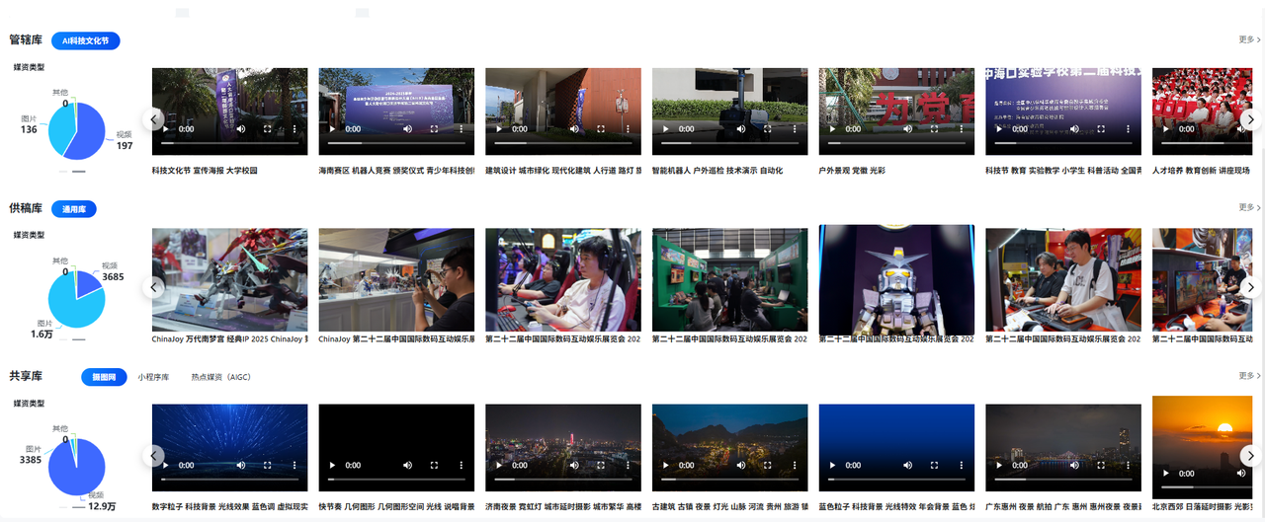
Task: Play the 海南赛区 机器人竞赛 video
Action: pos(333,129)
